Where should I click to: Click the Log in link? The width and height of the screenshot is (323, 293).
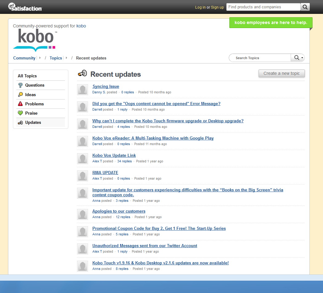click(x=200, y=7)
